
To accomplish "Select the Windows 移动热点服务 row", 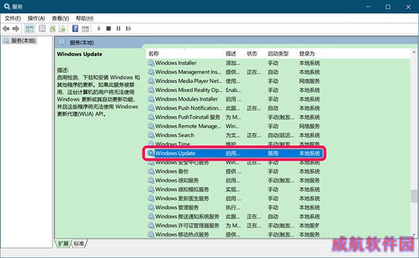I will [x=234, y=234].
